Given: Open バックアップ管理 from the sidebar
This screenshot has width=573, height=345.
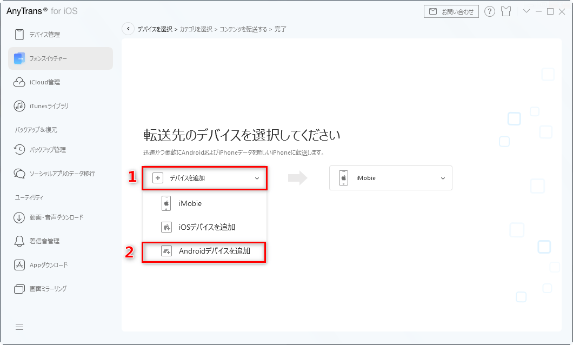Looking at the screenshot, I should click(x=47, y=149).
